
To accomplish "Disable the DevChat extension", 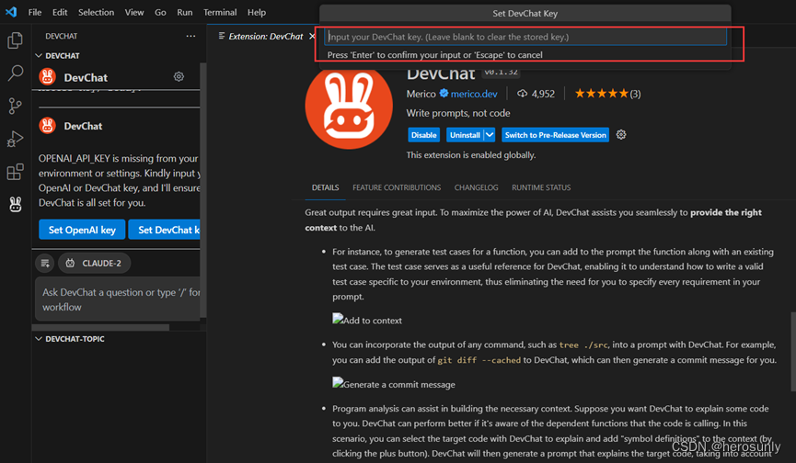I will pyautogui.click(x=423, y=135).
